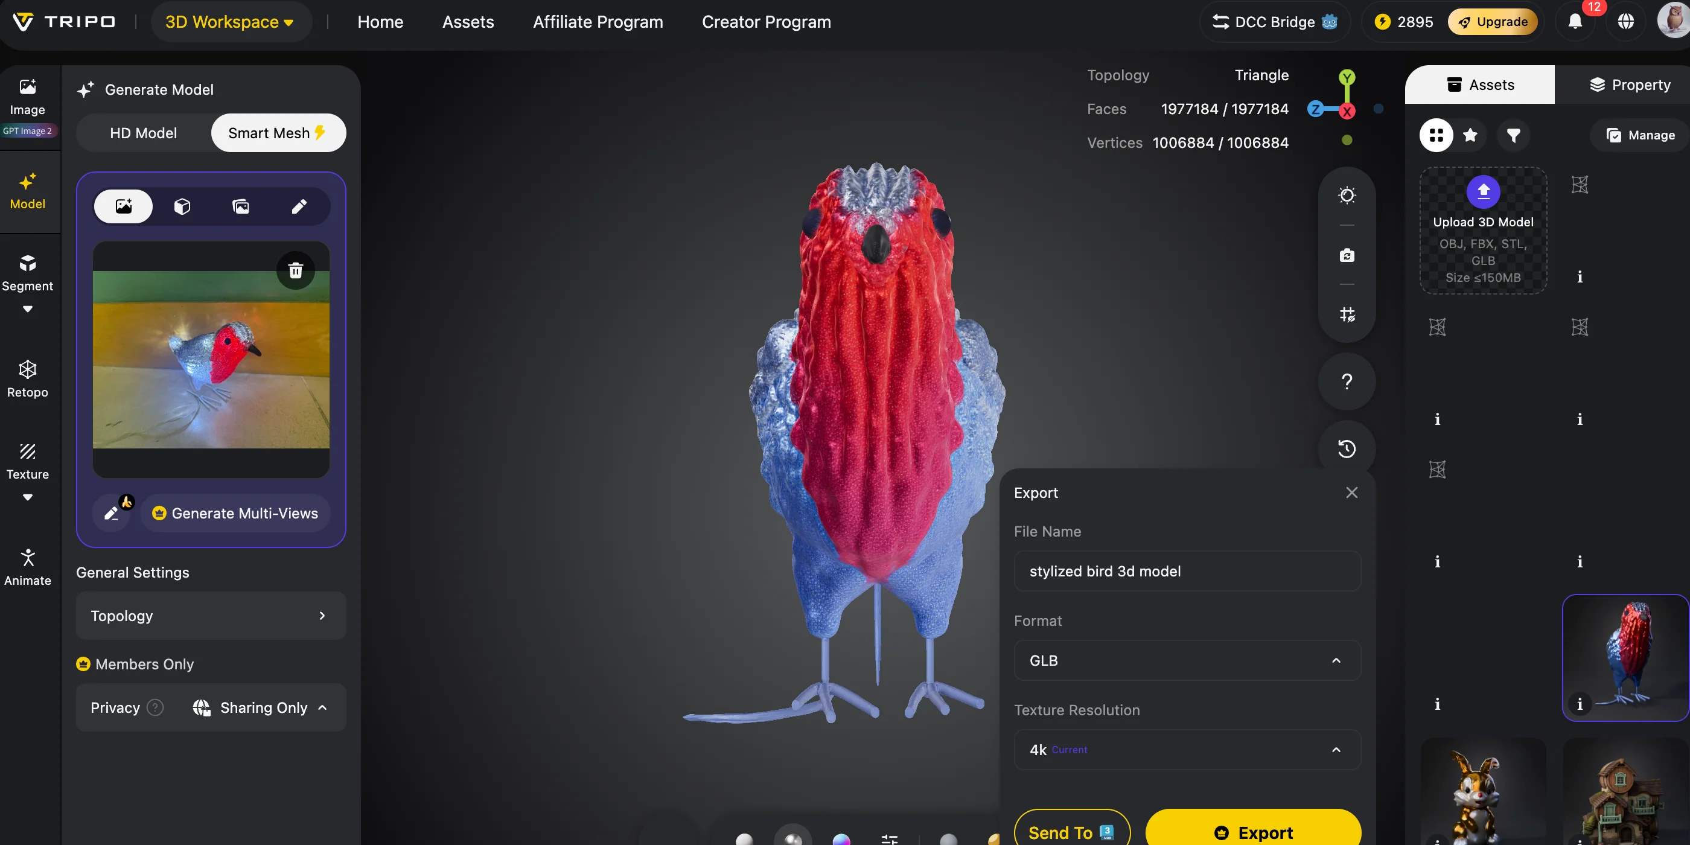The height and width of the screenshot is (845, 1690).
Task: Click the uploaded bird reference image
Action: (211, 360)
